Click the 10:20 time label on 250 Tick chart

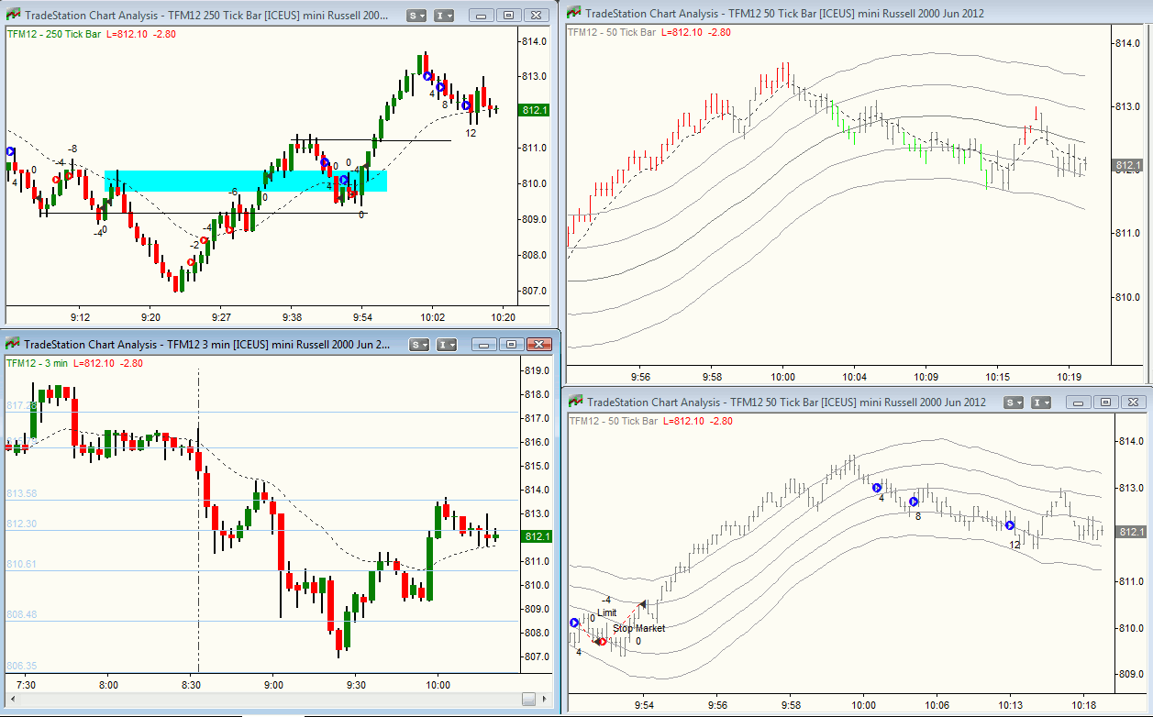pyautogui.click(x=504, y=317)
